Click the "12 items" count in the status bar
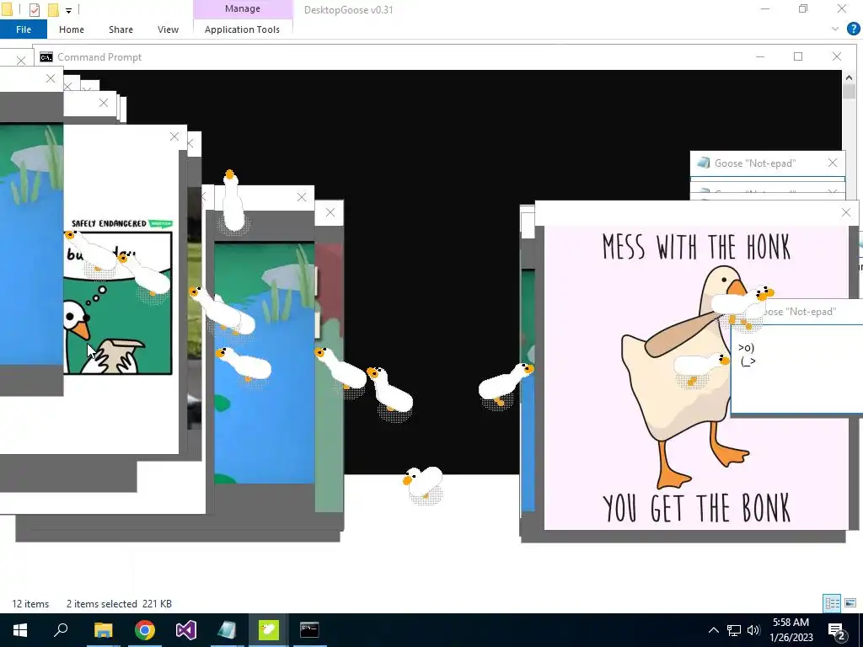The image size is (863, 647). 30,603
